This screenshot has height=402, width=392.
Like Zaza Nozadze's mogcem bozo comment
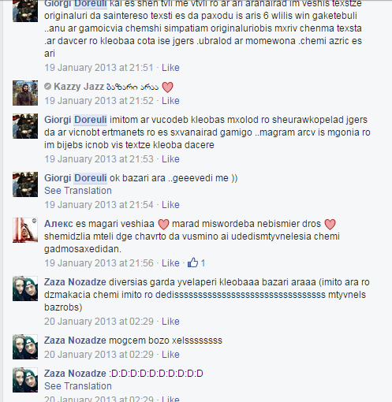170,355
